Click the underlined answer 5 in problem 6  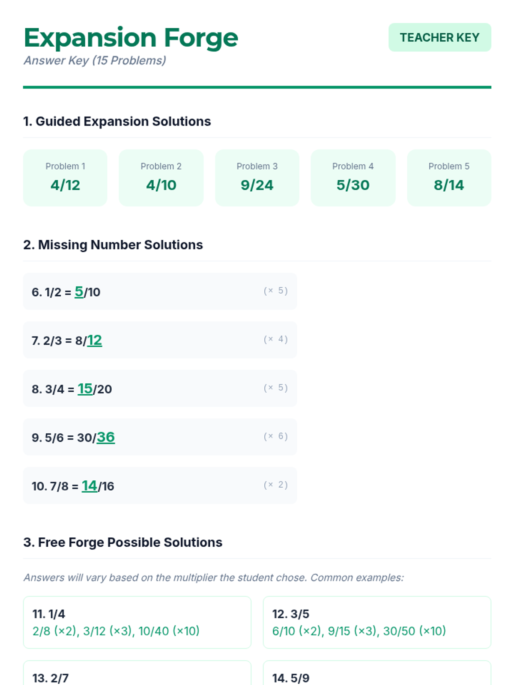79,292
